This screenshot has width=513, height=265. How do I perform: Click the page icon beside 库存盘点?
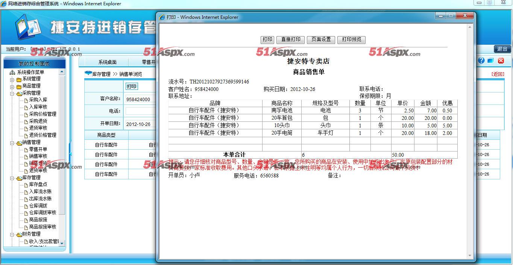[x=26, y=185]
